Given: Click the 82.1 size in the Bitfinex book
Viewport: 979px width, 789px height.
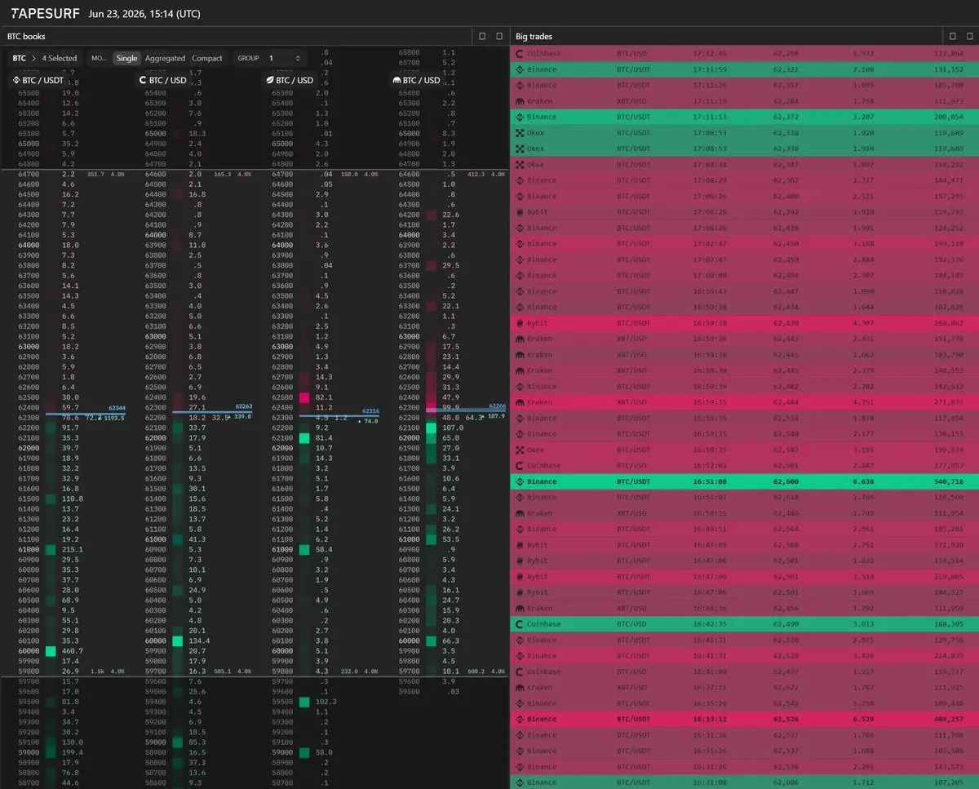Looking at the screenshot, I should [x=326, y=397].
